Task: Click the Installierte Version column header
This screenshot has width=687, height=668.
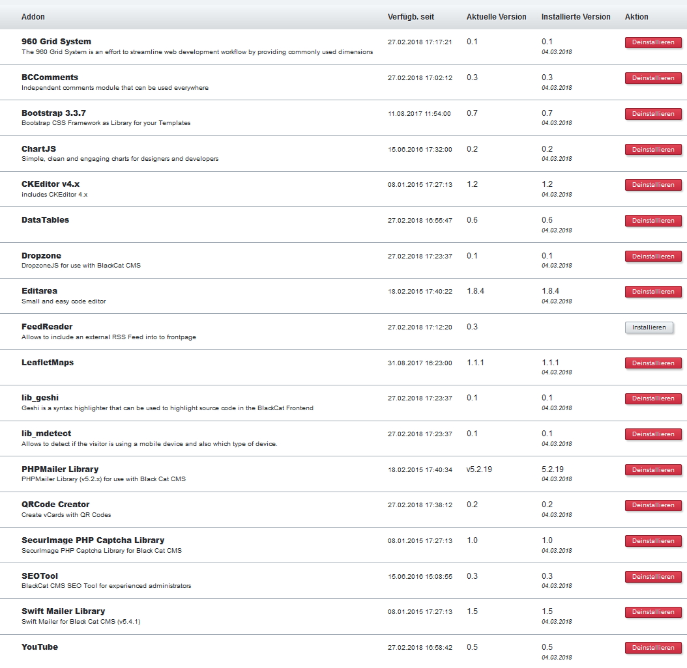Action: click(576, 17)
